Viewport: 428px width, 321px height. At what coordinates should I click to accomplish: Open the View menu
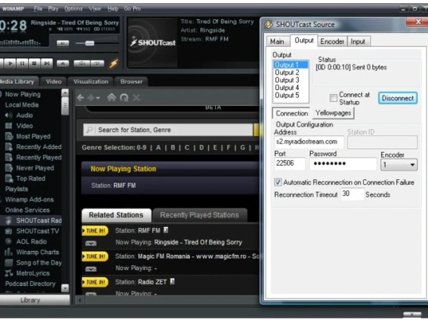tap(95, 9)
